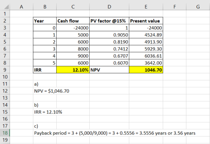Screen dimensions: 210x144
Task: Click the 'Year' header cell
Action: (x=45, y=21)
